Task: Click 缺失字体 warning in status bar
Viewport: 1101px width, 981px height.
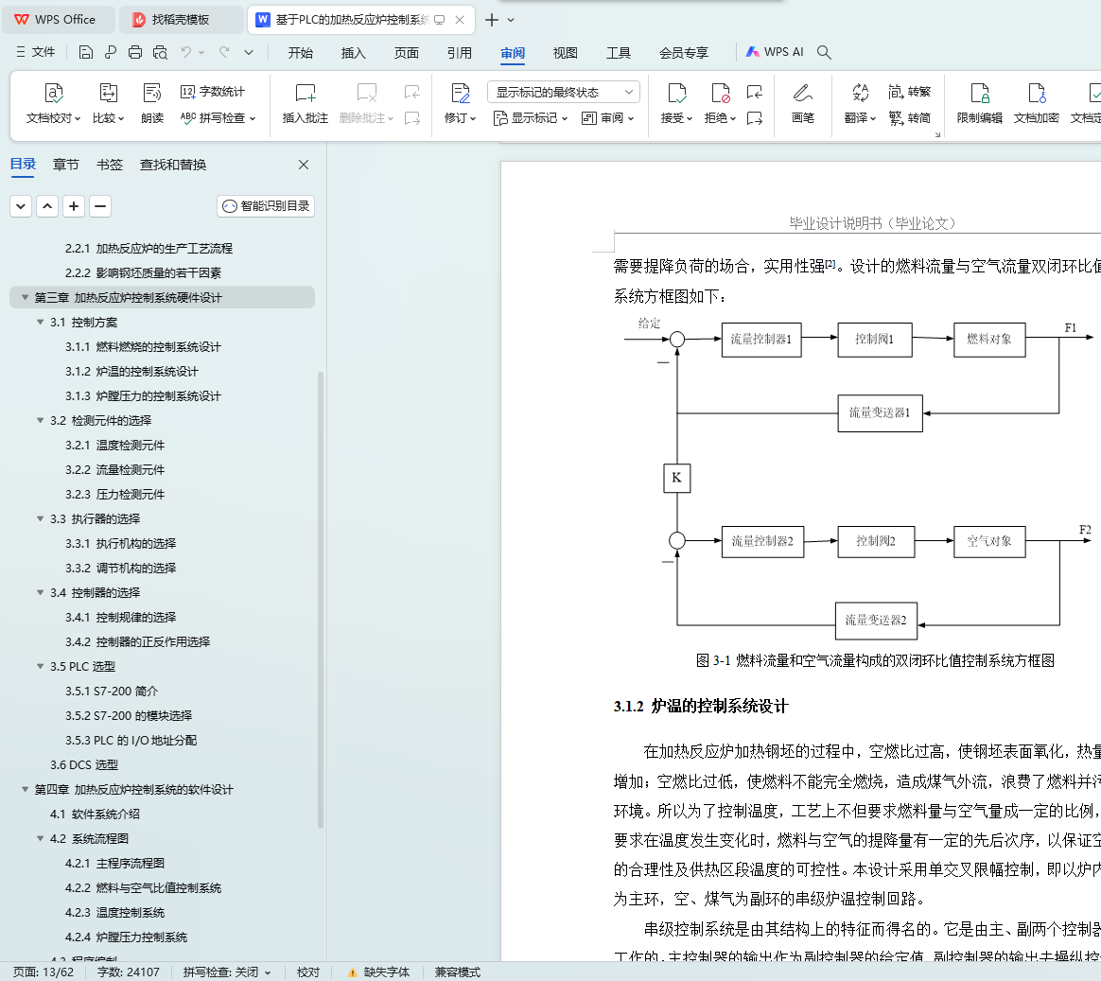Action: [379, 972]
